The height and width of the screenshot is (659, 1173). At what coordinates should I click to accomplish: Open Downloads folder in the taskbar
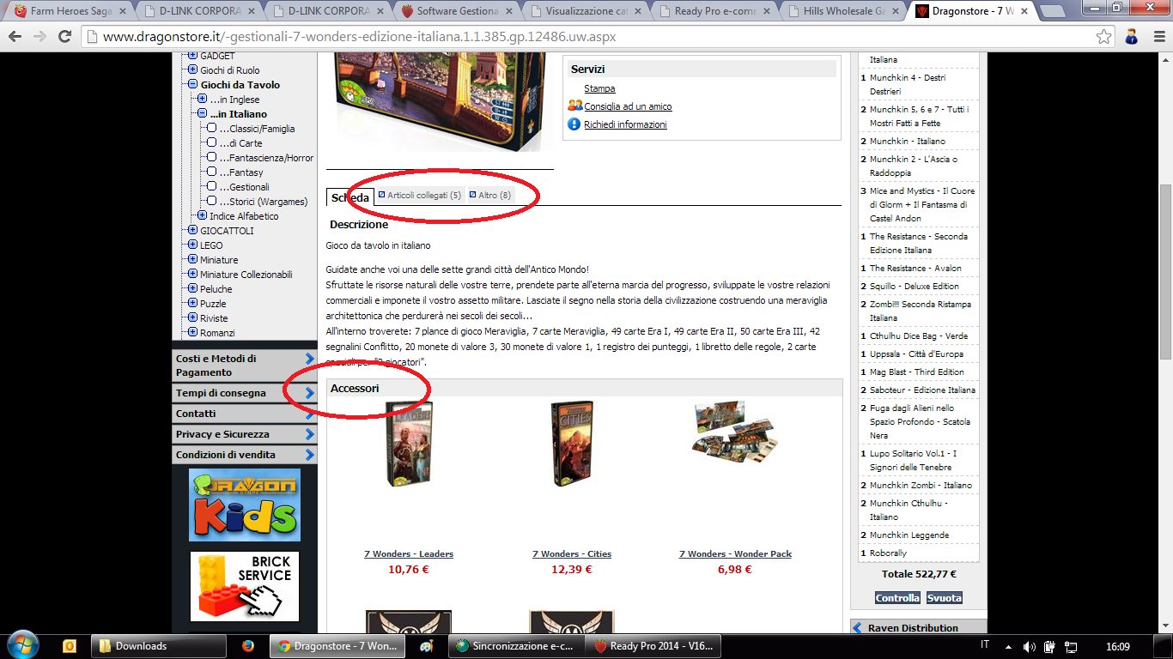tap(159, 646)
